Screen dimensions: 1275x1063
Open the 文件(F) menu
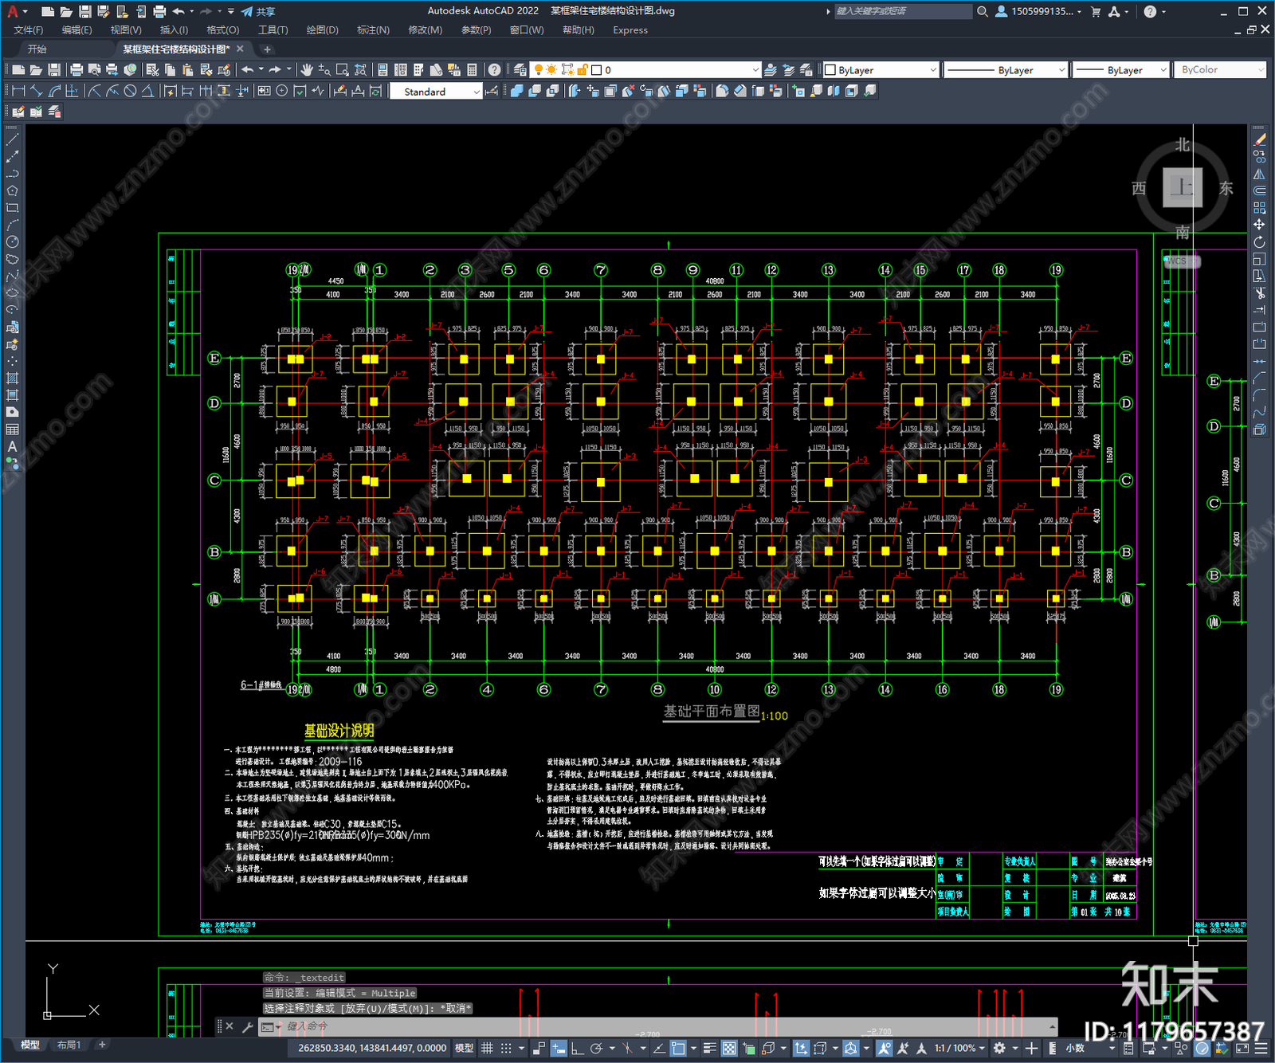coord(29,30)
